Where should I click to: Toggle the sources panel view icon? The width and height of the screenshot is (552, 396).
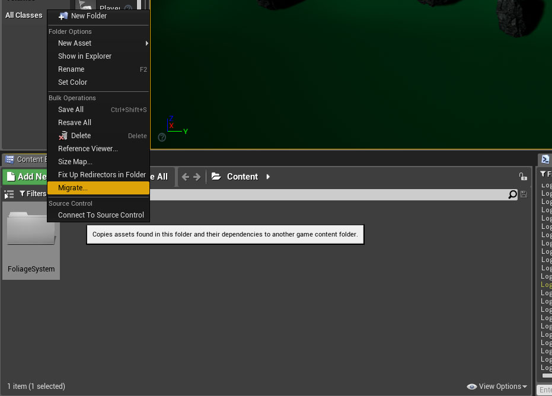[x=9, y=194]
